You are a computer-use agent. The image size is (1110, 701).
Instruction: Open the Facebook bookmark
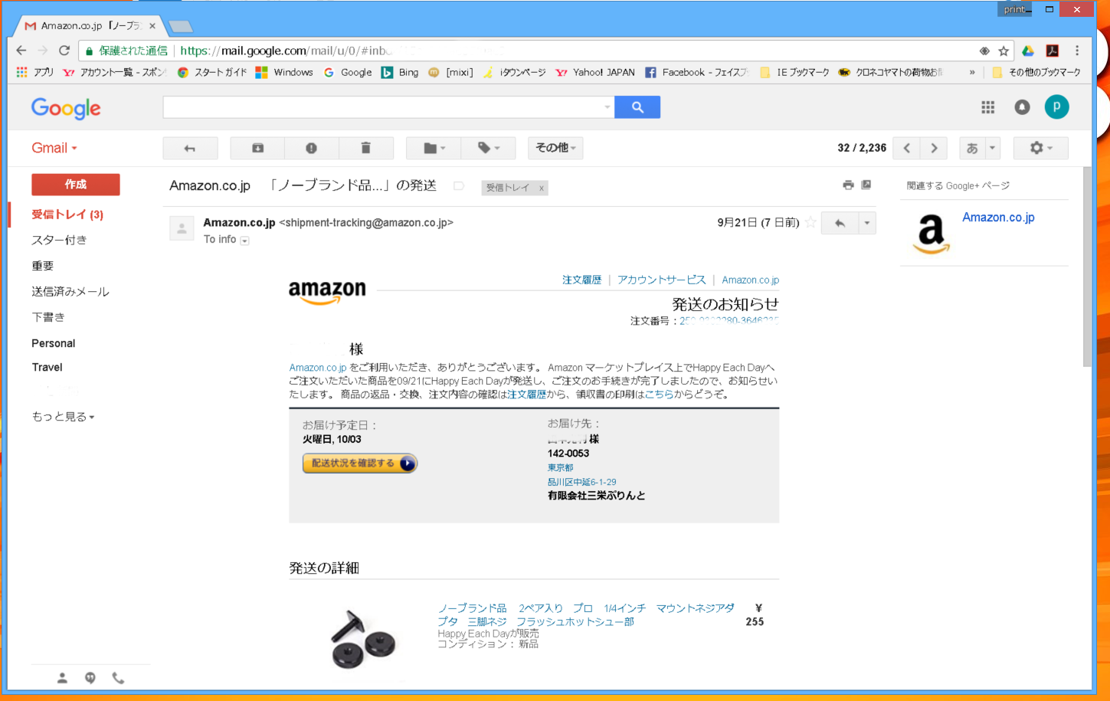click(696, 72)
